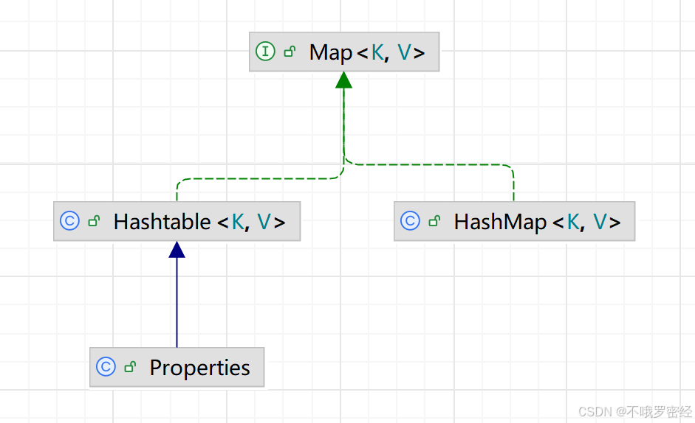The image size is (695, 423).
Task: Select the Map<K, V> interface node
Action: 344,52
